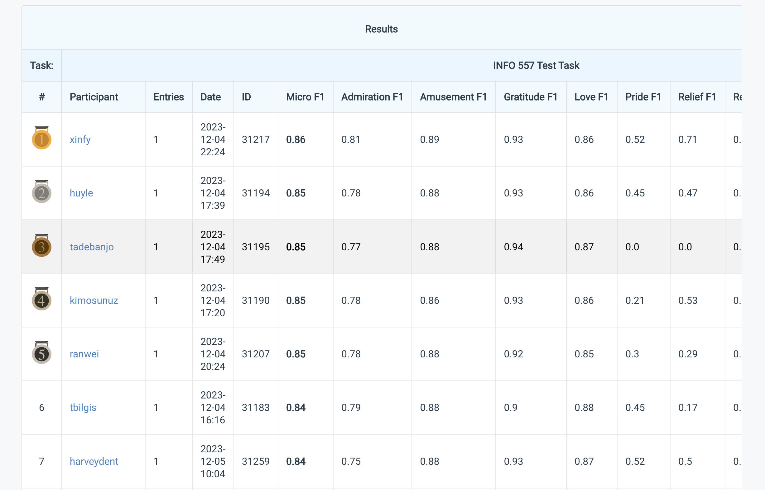The height and width of the screenshot is (490, 765).
Task: Click the rank 5 medal icon for ranwei
Action: click(41, 354)
